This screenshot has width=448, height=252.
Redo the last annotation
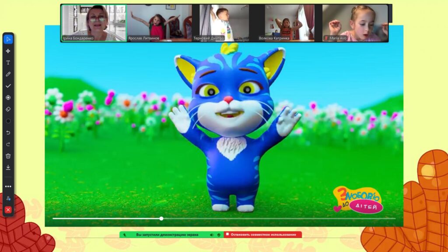[x=8, y=144]
